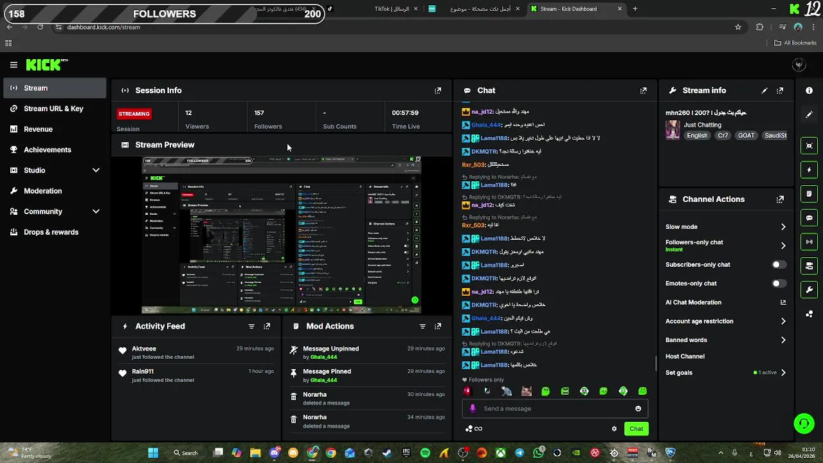Click the Aktveee follow entry
The height and width of the screenshot is (463, 823).
tap(197, 352)
